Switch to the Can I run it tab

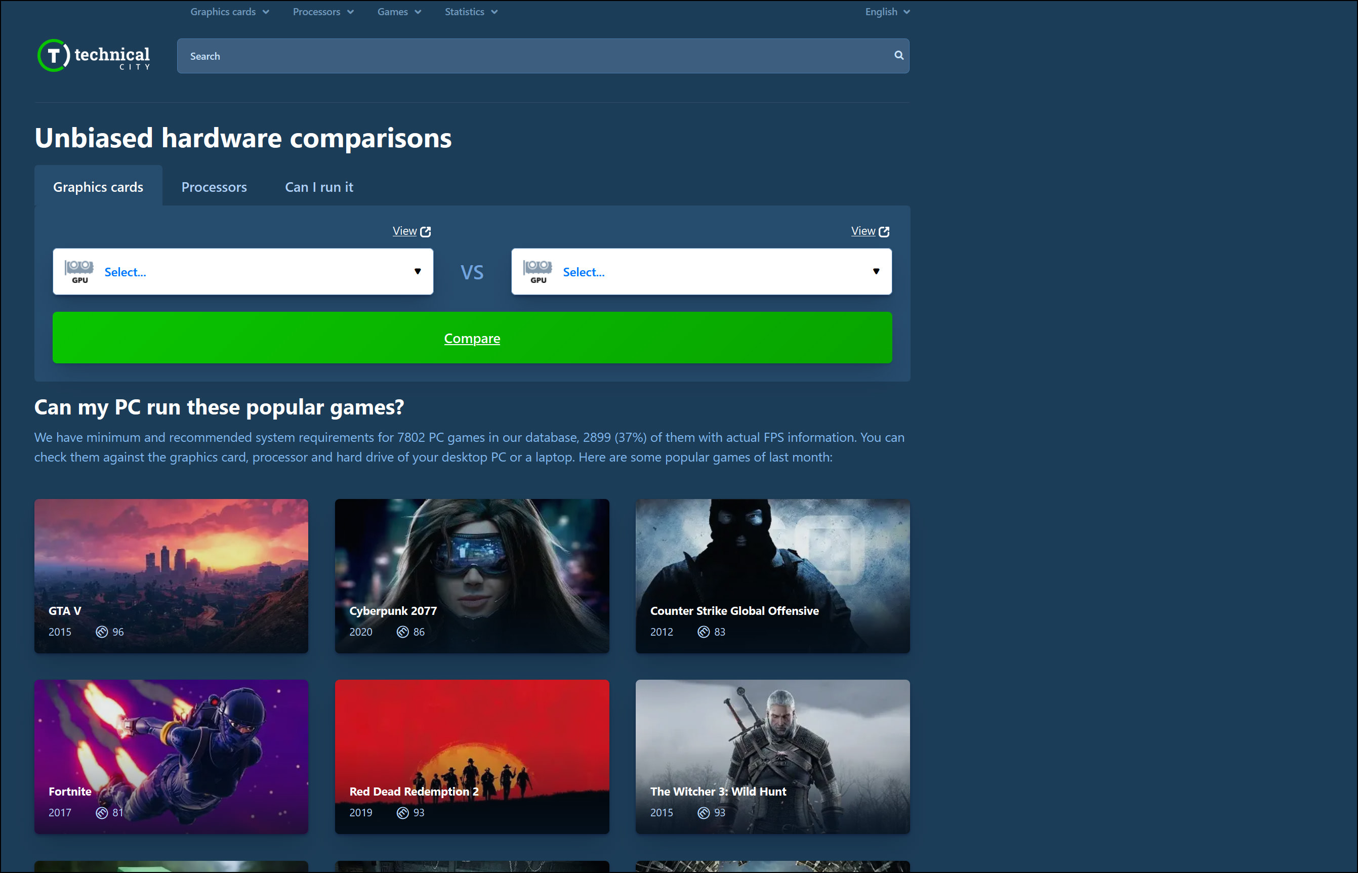pos(318,187)
